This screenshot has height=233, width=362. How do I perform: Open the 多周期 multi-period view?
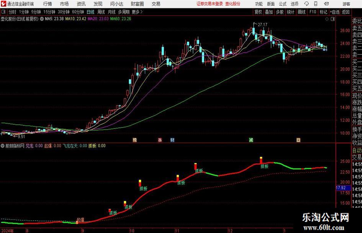tap(124, 12)
